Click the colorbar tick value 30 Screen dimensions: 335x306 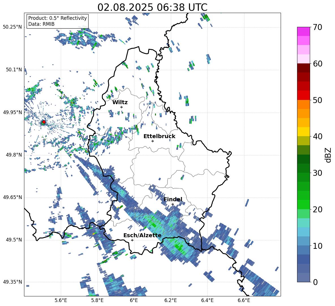[x=317, y=173]
